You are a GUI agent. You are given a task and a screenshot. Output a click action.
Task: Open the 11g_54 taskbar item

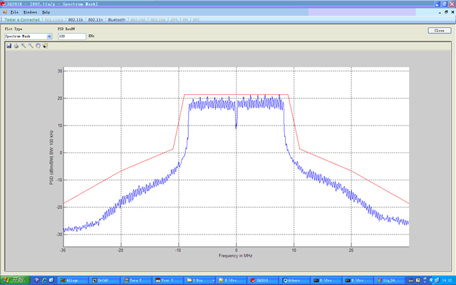tap(390, 280)
